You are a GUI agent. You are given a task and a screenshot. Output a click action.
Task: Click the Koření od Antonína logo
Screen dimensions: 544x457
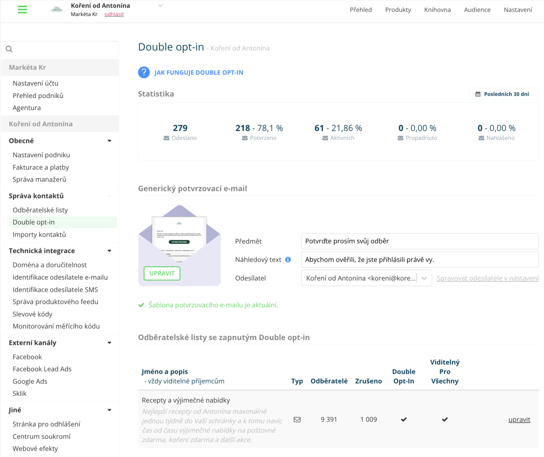[56, 9]
